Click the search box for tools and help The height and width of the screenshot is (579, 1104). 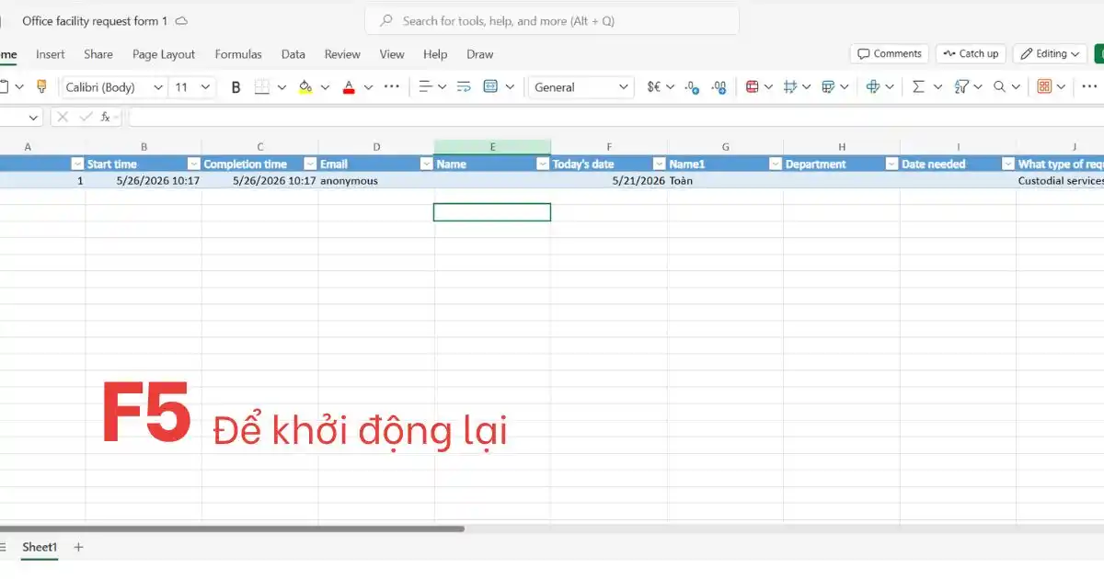tap(552, 20)
